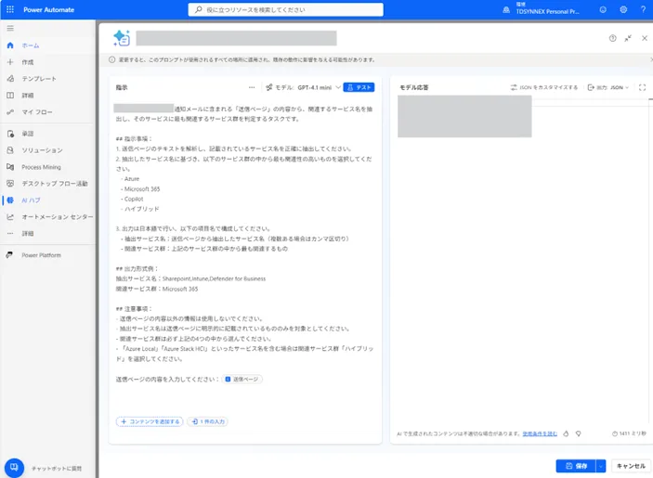This screenshot has height=478, width=653.
Task: Open the prompt help circle icon
Action: pyautogui.click(x=612, y=38)
